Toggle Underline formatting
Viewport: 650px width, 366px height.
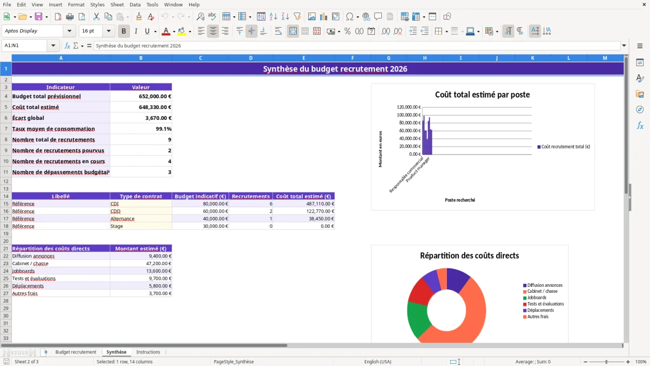[147, 31]
